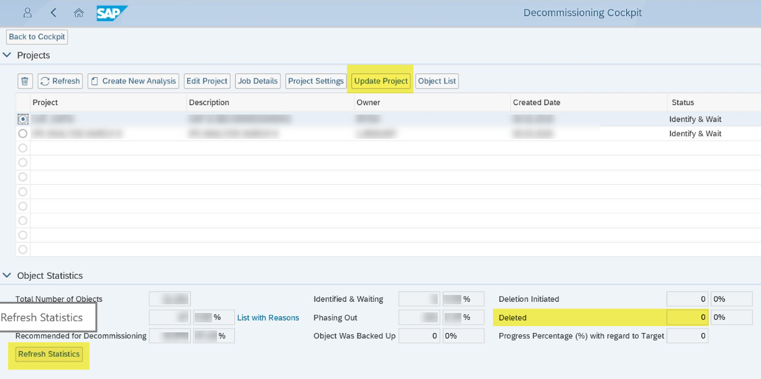Viewport: 761px width, 379px height.
Task: Open the home page icon
Action: point(78,12)
